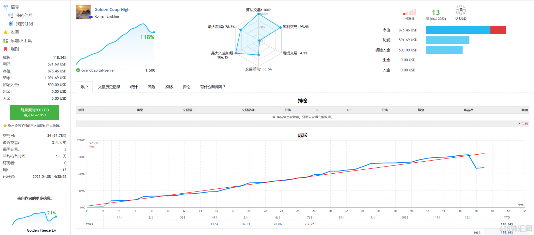Click the 118% growth mini chart
The width and height of the screenshot is (534, 235).
tap(116, 44)
